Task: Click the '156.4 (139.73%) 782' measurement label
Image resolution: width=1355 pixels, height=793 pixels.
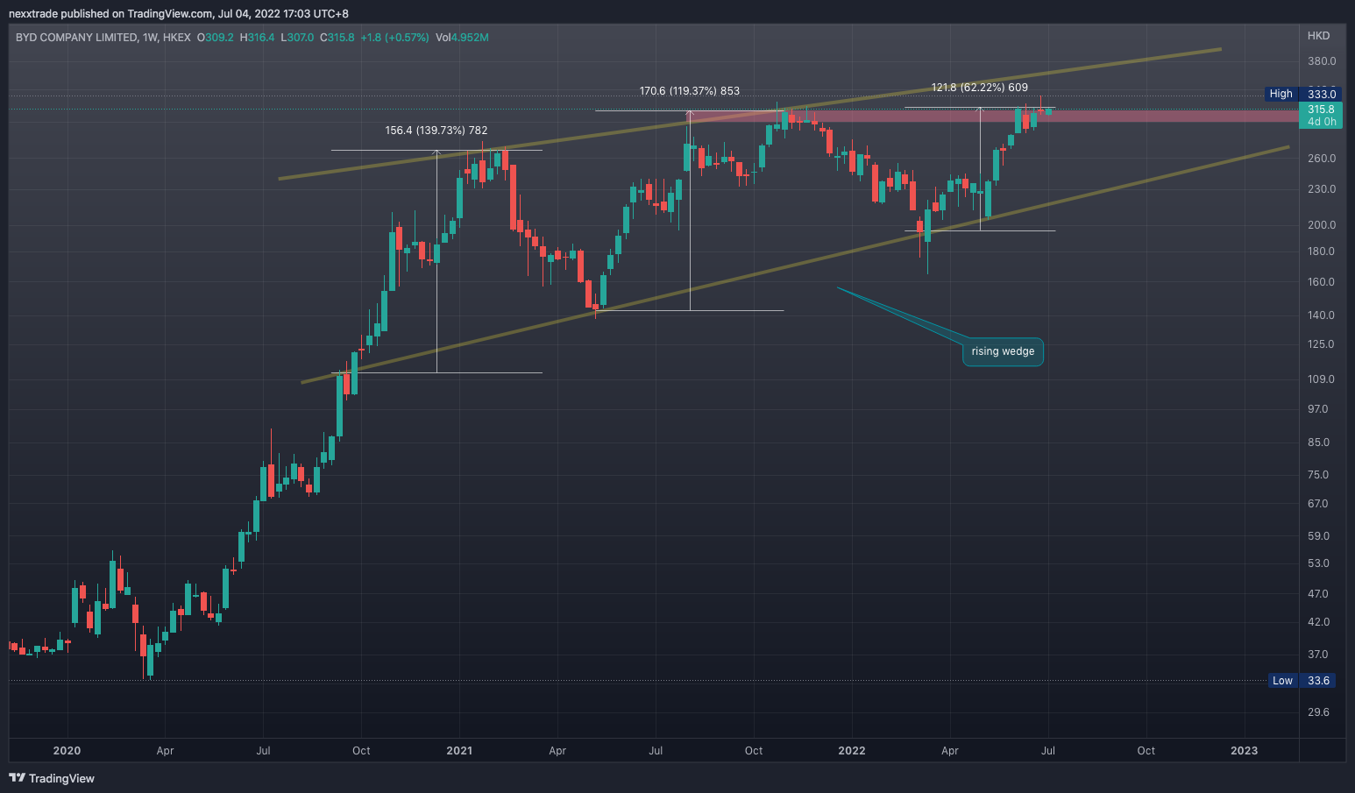Action: (x=436, y=131)
